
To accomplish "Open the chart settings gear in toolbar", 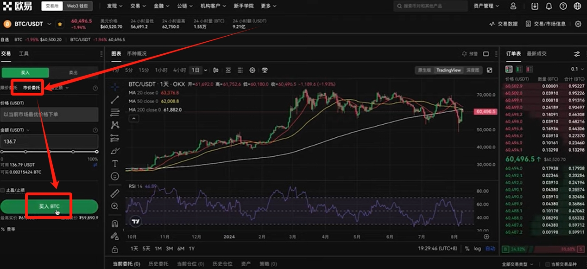I will pyautogui.click(x=252, y=70).
